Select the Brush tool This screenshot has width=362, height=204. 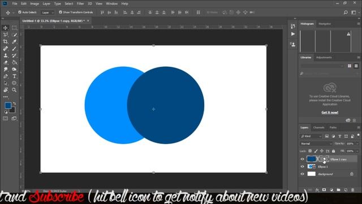(14, 49)
